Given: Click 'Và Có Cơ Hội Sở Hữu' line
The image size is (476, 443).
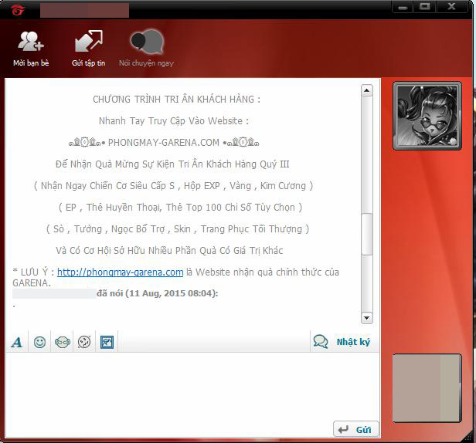Looking at the screenshot, I should [x=169, y=251].
